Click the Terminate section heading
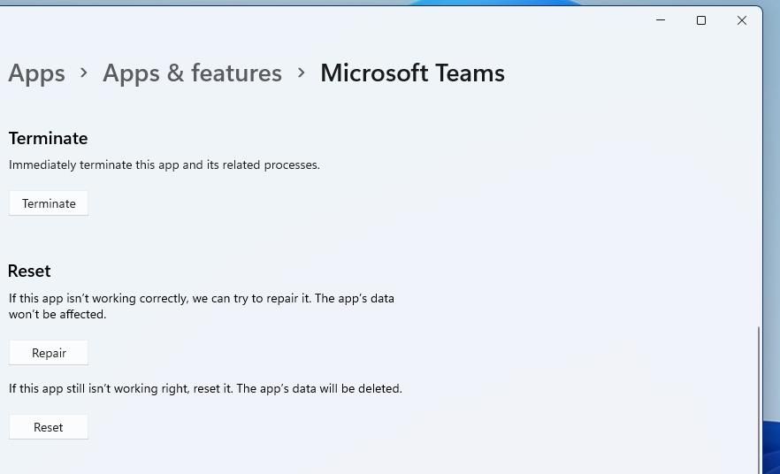Screen dimensions: 780x474 (x=49, y=138)
